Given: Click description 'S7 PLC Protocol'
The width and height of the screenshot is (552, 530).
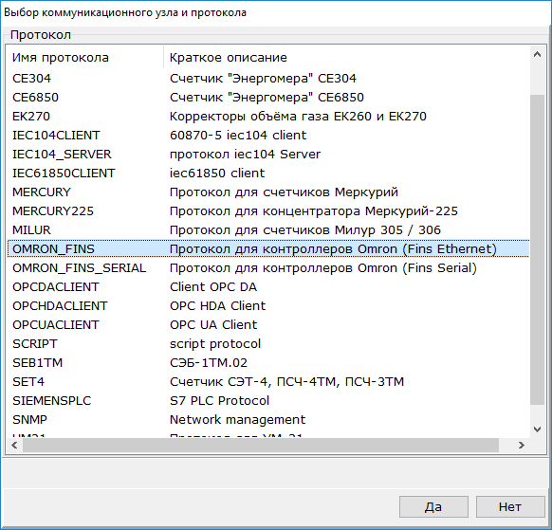Looking at the screenshot, I should (219, 401).
